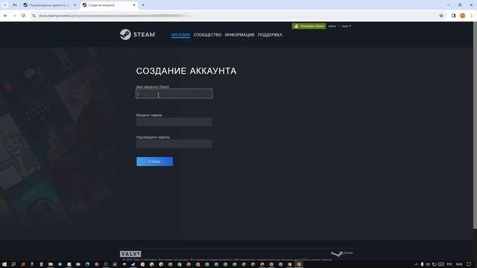Image resolution: width=477 pixels, height=268 pixels.
Task: Click the active Chrome taskbar icon
Action: coord(299,264)
